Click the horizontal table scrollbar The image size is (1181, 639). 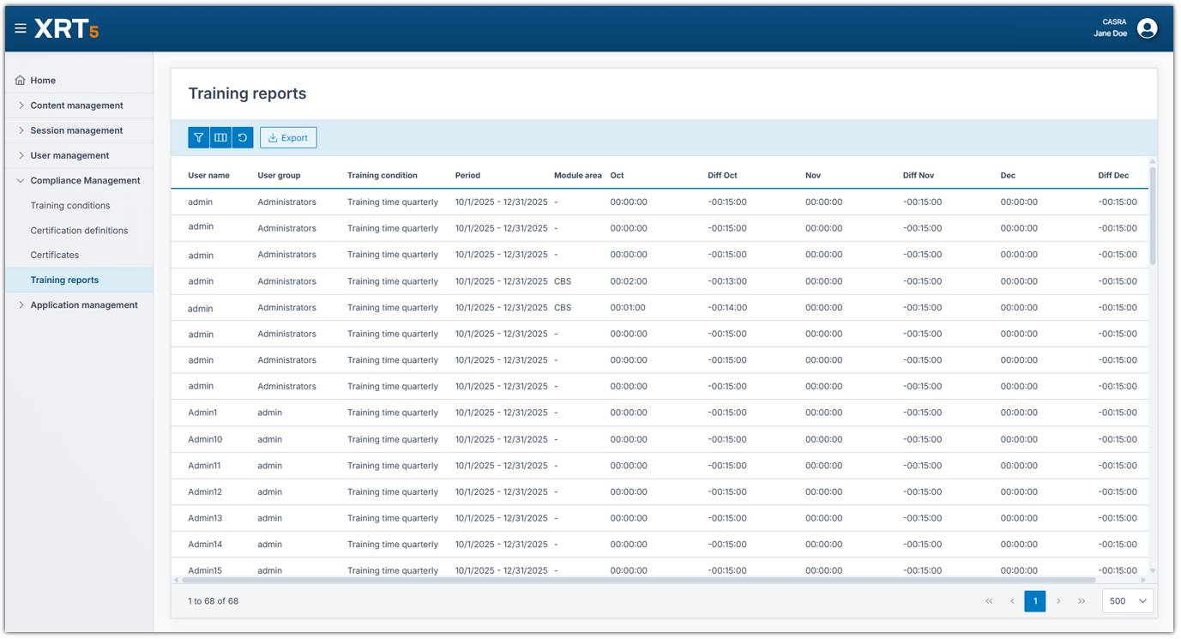tap(635, 581)
